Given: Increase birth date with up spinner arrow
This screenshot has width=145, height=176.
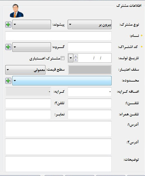Looking at the screenshot, I should (x=76, y=56).
